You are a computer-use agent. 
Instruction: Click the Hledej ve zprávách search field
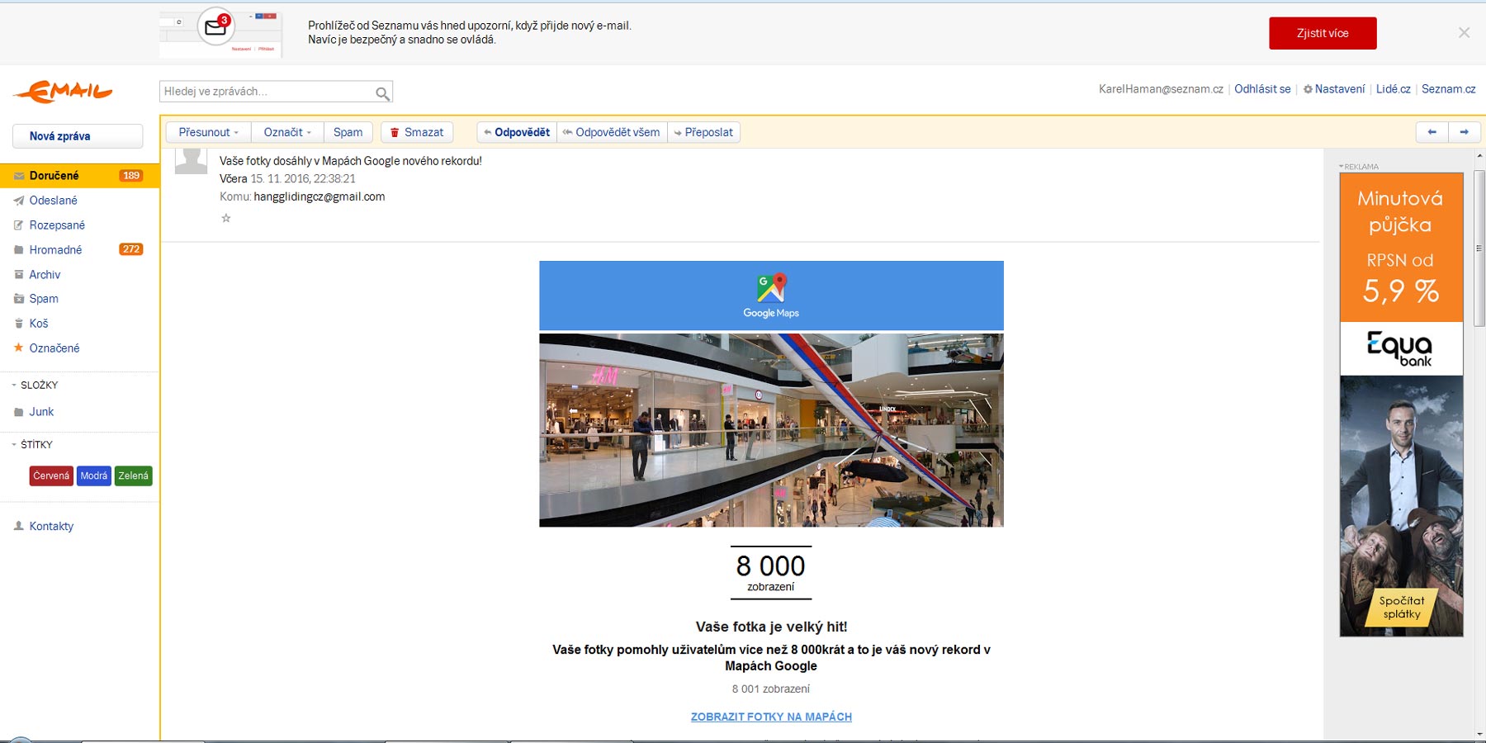[266, 92]
